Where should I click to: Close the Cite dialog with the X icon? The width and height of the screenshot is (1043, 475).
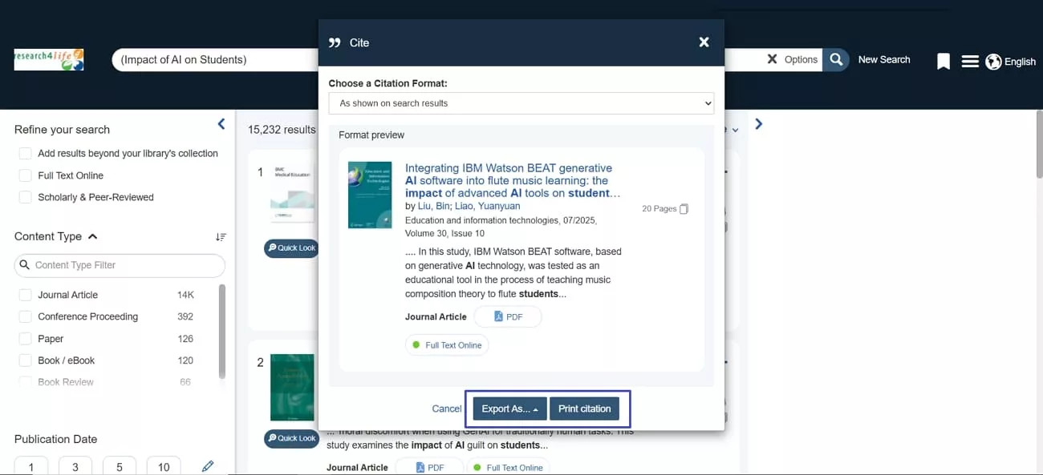(x=704, y=42)
